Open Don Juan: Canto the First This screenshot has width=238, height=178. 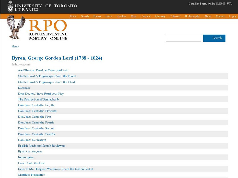tap(35, 117)
